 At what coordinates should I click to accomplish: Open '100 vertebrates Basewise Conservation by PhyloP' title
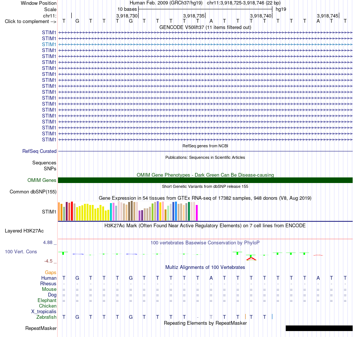coord(205,243)
